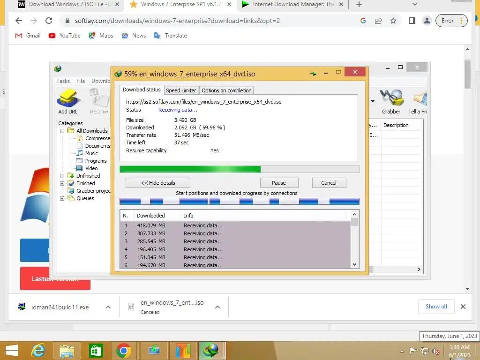Screen dimensions: 480x360
Task: Click the green download progress bar
Action: [240, 169]
